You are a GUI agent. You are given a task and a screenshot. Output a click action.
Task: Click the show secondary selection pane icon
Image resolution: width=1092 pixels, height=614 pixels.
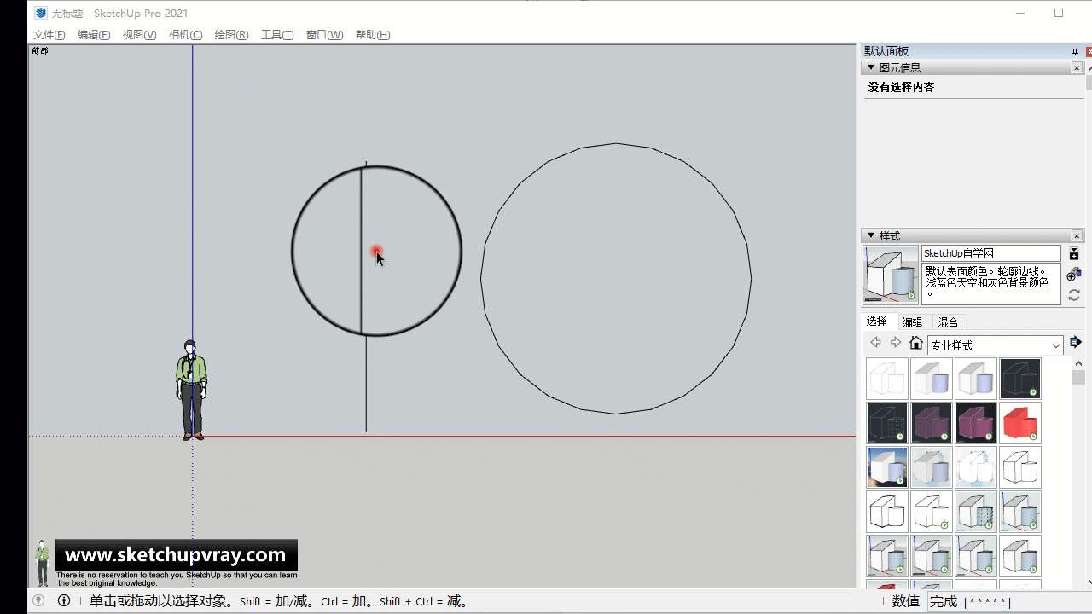(1074, 253)
